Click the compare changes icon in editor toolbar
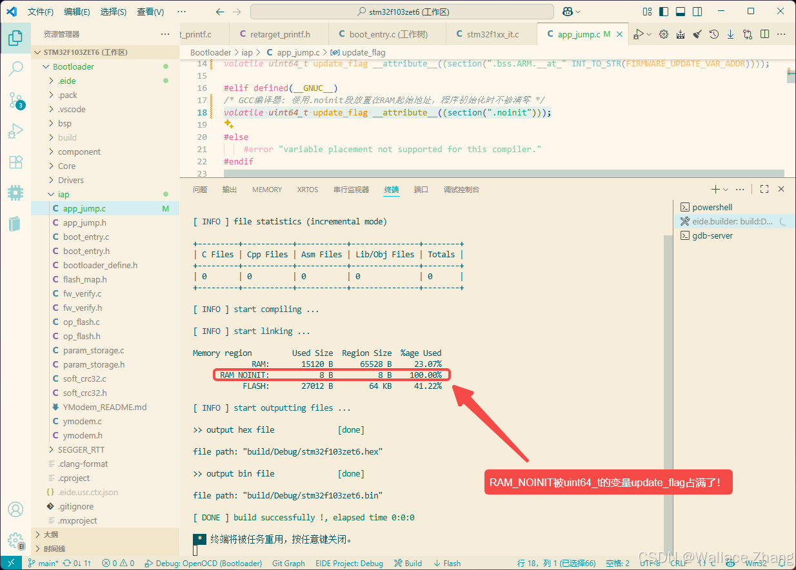 pyautogui.click(x=748, y=34)
